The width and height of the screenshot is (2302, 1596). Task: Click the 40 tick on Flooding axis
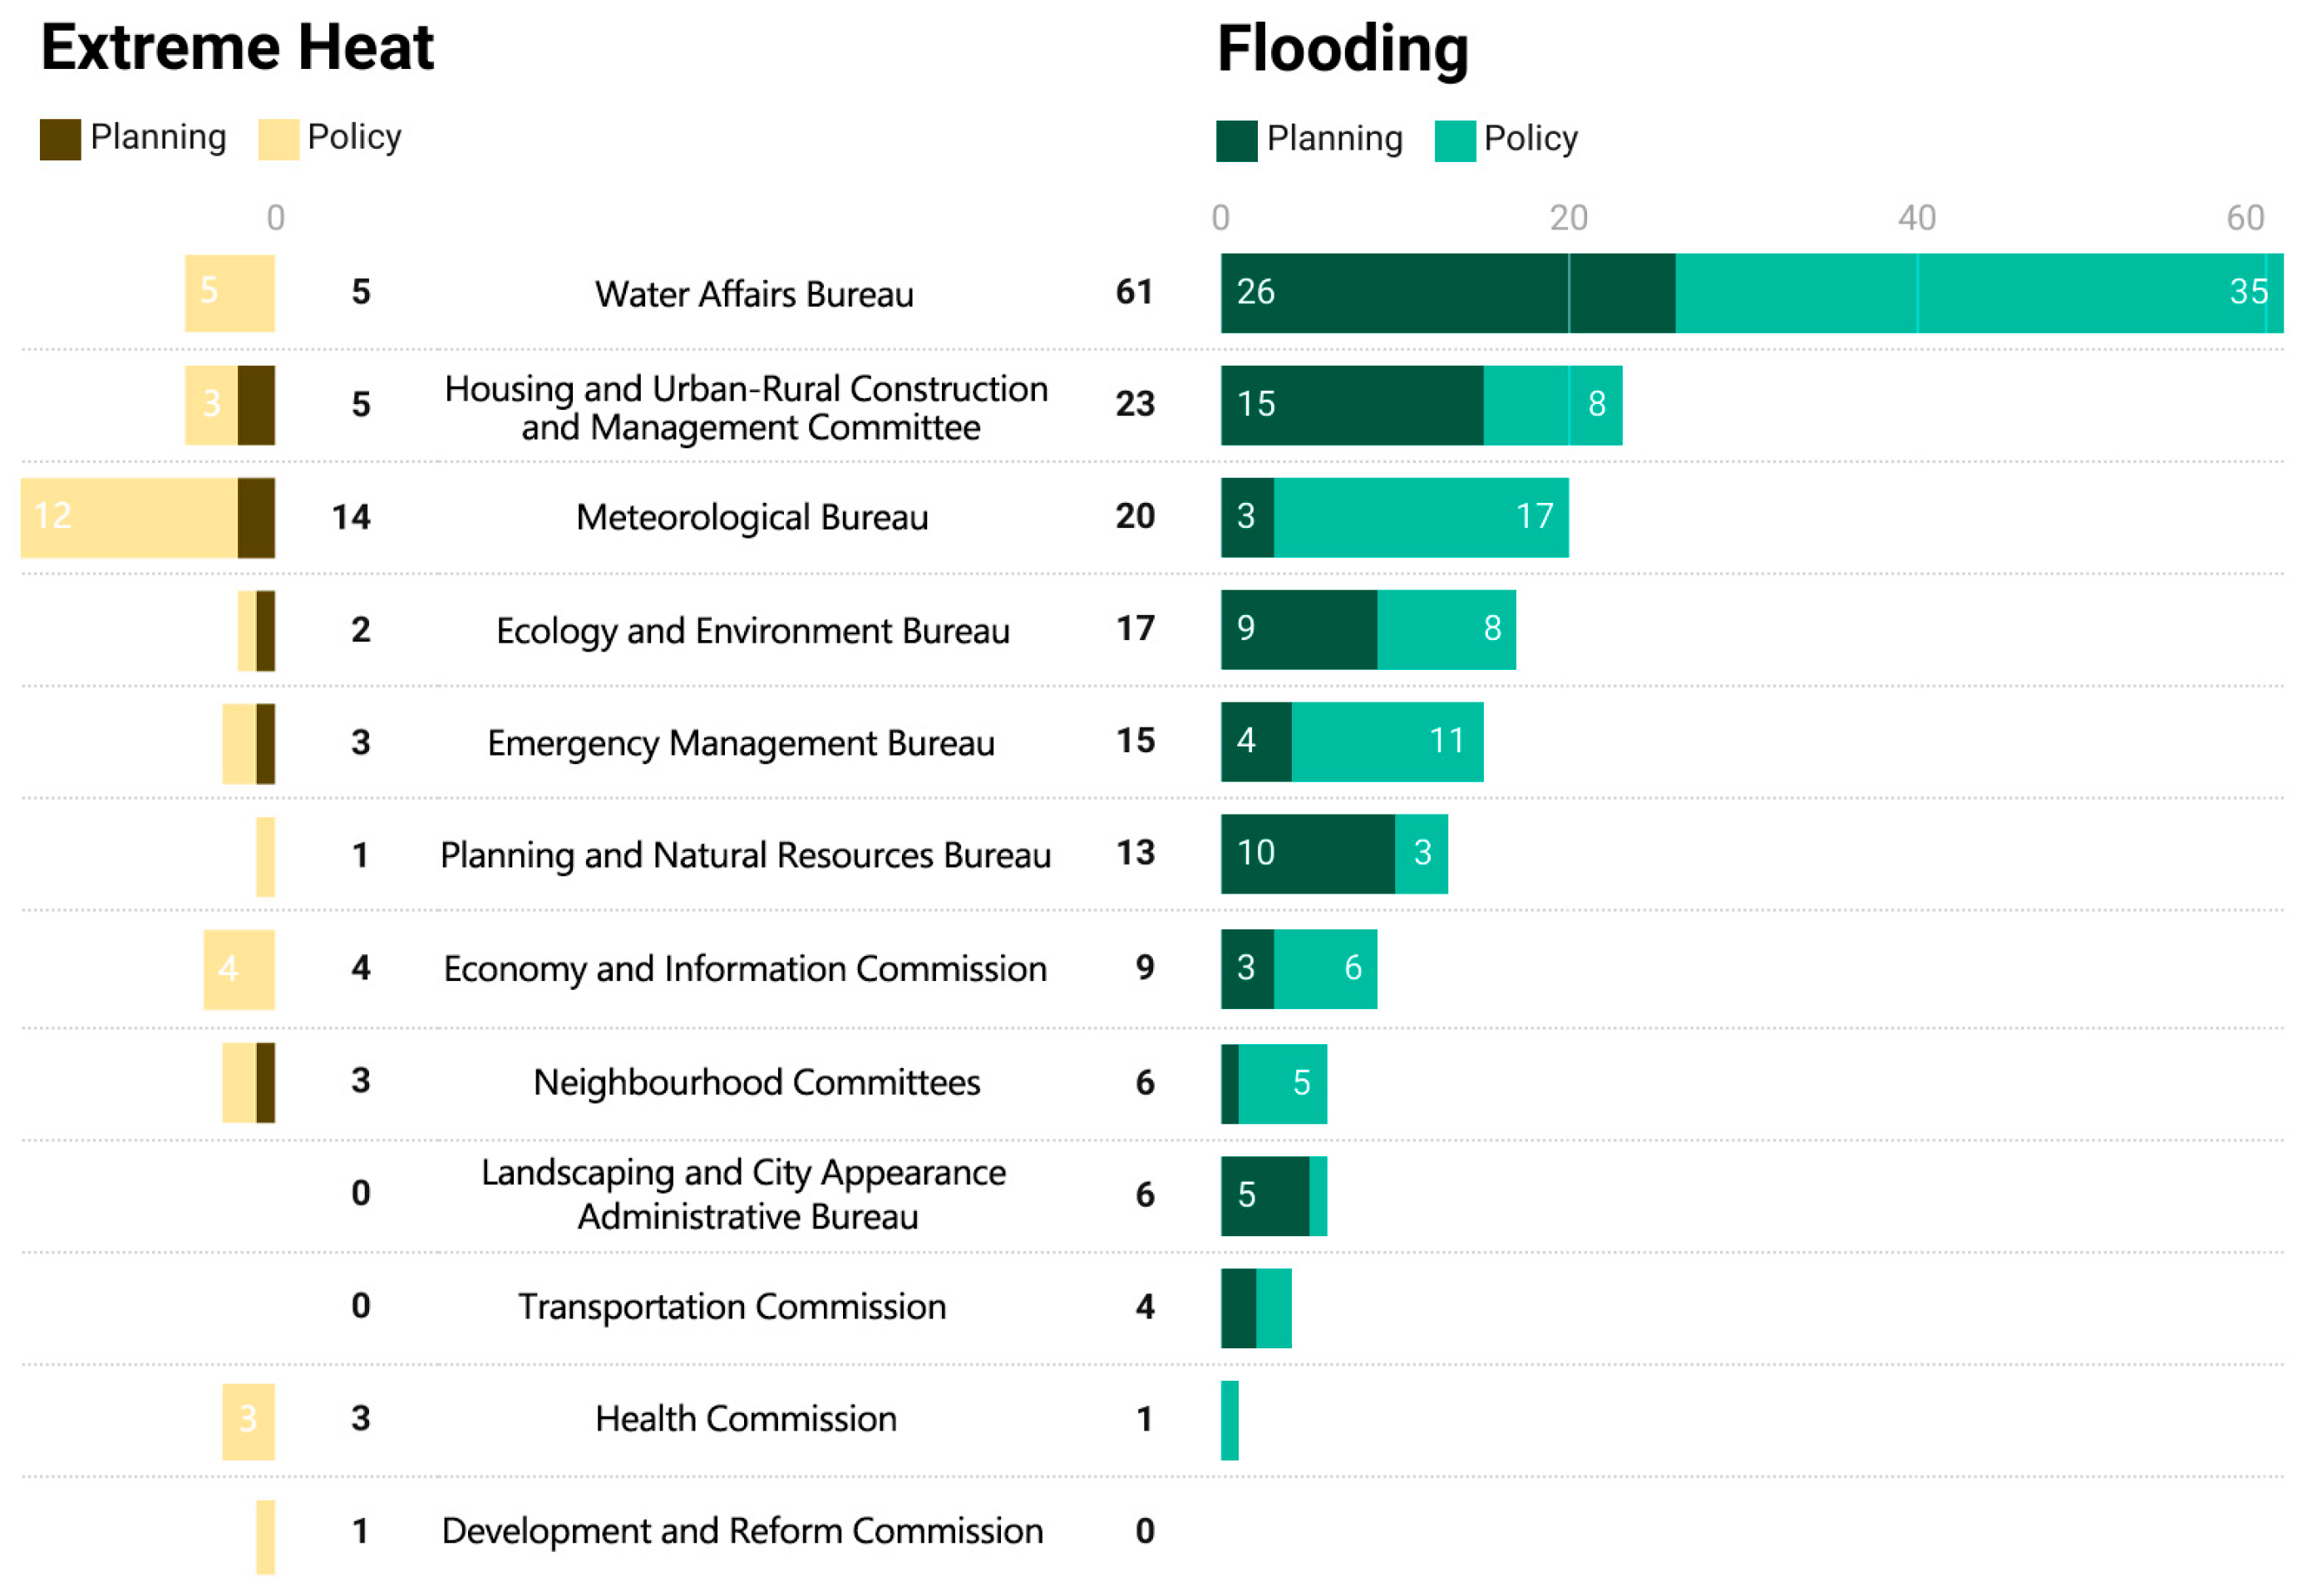tap(1916, 218)
